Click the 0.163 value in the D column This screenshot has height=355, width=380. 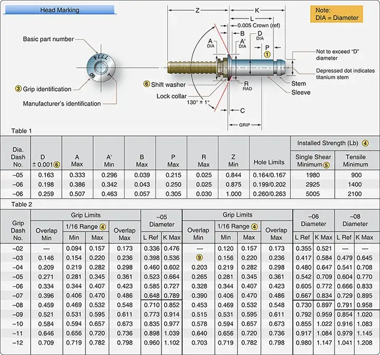[46, 175]
